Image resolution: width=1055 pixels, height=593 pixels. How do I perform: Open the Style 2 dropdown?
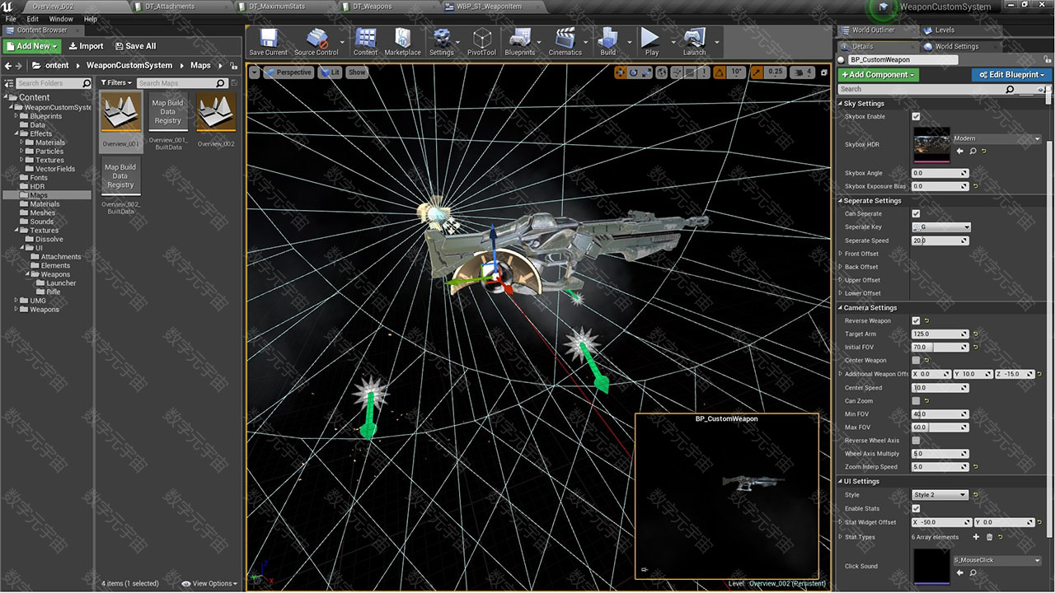pyautogui.click(x=940, y=495)
